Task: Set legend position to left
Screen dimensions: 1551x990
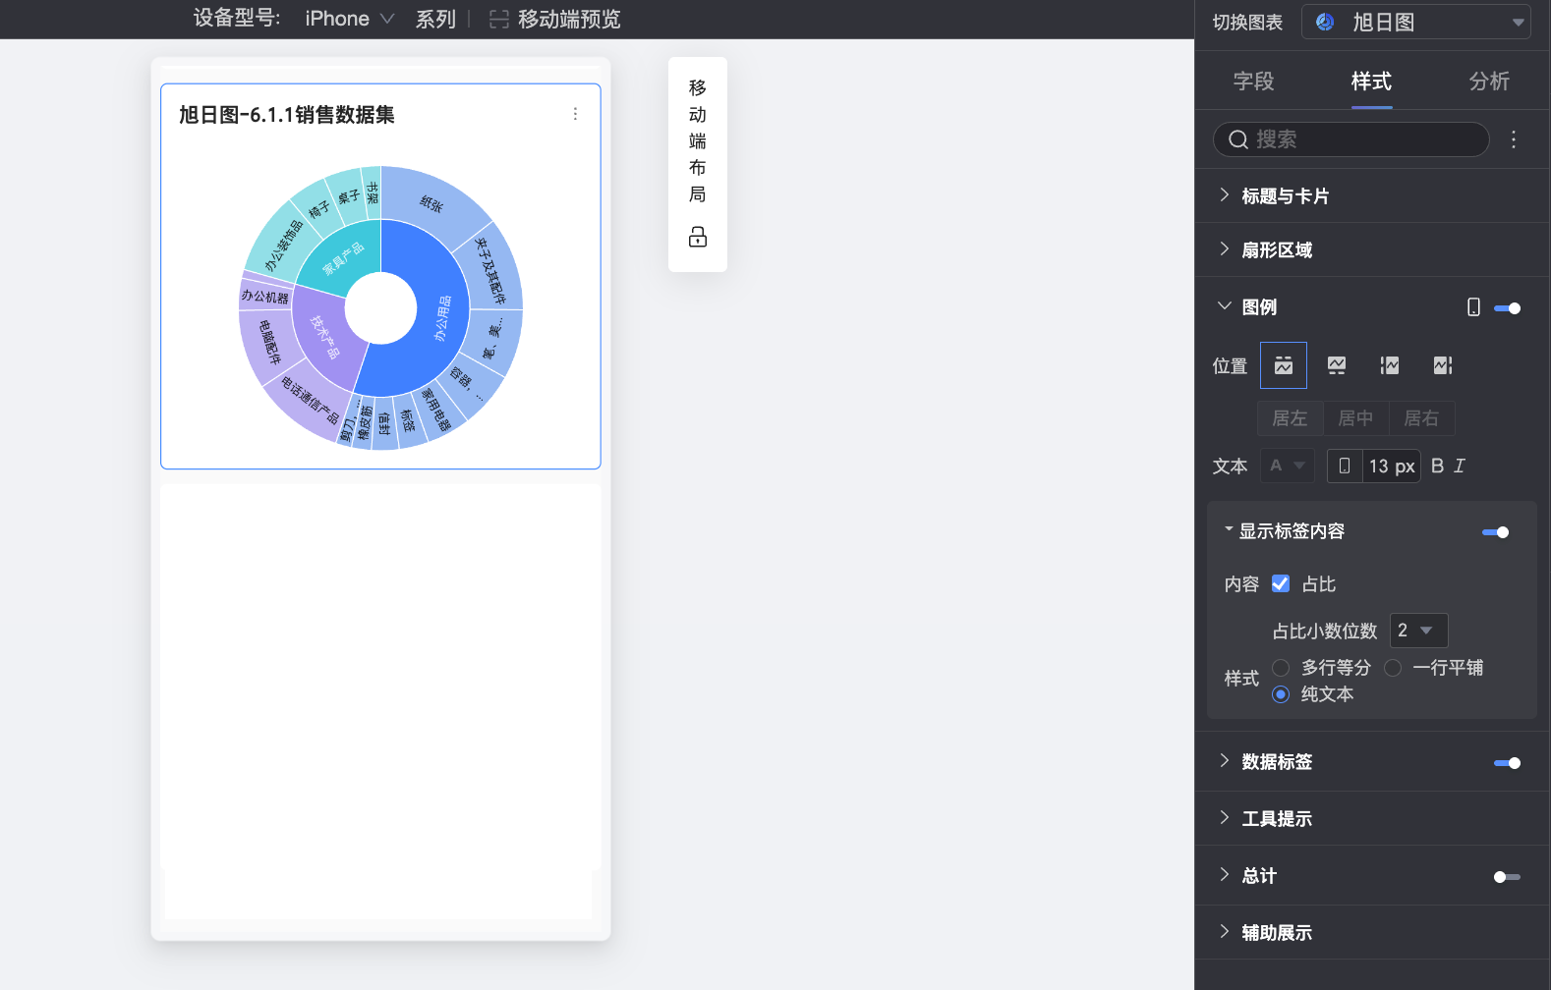Action: [x=1390, y=365]
